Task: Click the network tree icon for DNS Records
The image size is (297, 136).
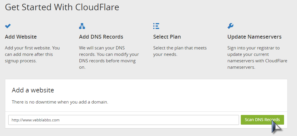Action: pos(82,26)
